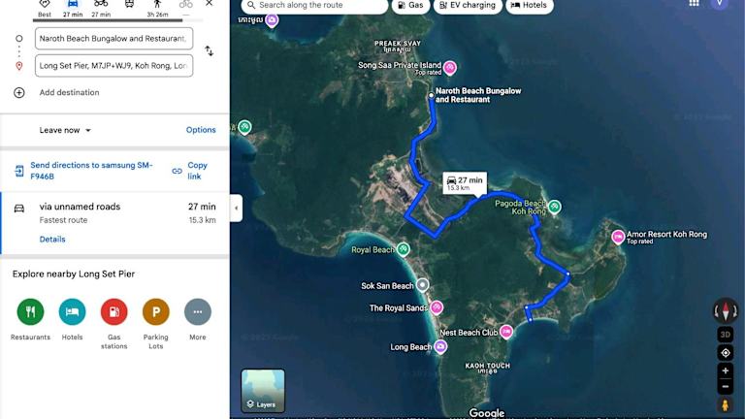Open the Layers thumbnail
745x419 pixels.
coord(263,390)
